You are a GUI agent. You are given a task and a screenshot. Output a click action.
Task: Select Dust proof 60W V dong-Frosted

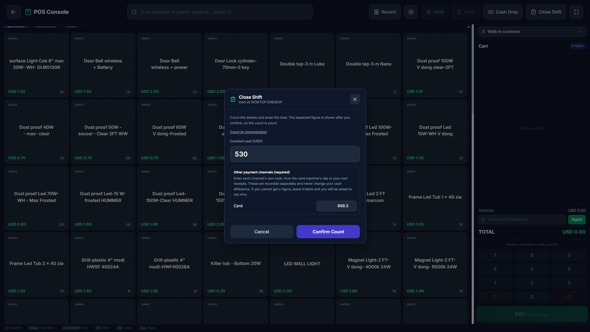tap(169, 132)
